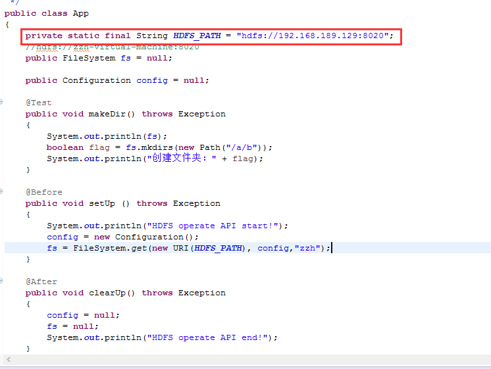Screen dimensions: 491x369
Task: Click the setUp method name
Action: (x=102, y=203)
